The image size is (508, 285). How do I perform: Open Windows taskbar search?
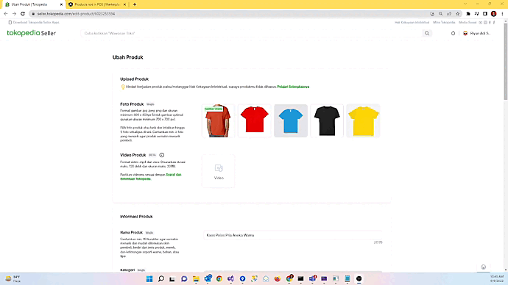tap(161, 278)
